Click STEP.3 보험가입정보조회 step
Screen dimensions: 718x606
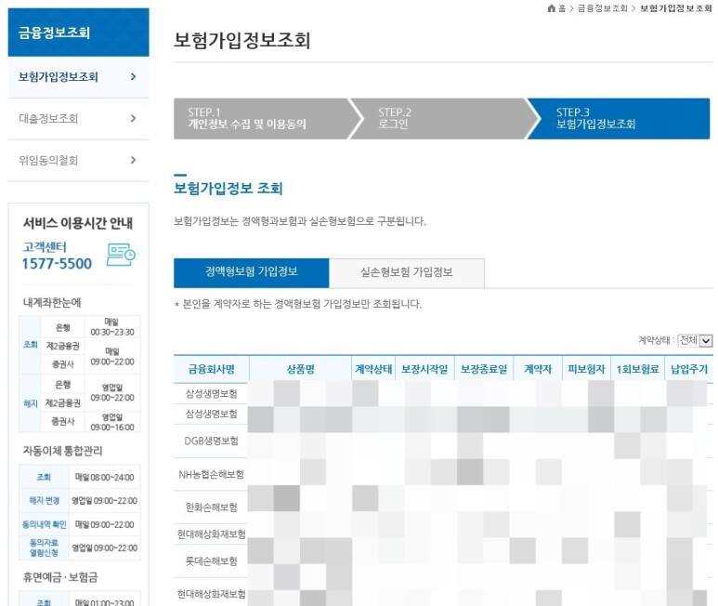point(619,119)
